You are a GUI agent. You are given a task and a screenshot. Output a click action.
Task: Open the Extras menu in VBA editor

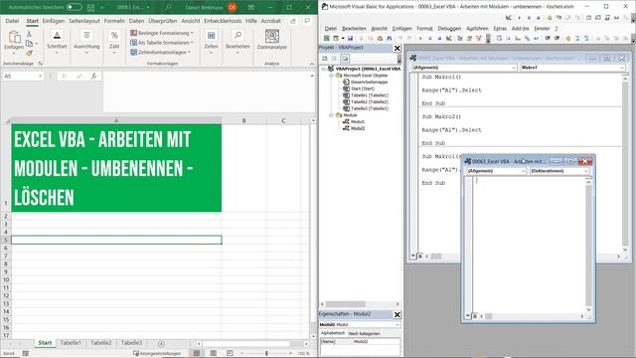tap(500, 29)
